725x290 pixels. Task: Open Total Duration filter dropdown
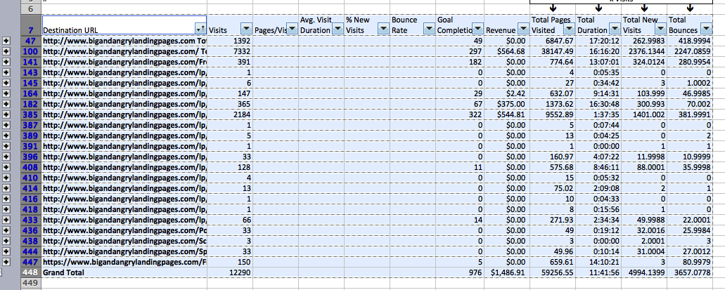click(x=615, y=29)
